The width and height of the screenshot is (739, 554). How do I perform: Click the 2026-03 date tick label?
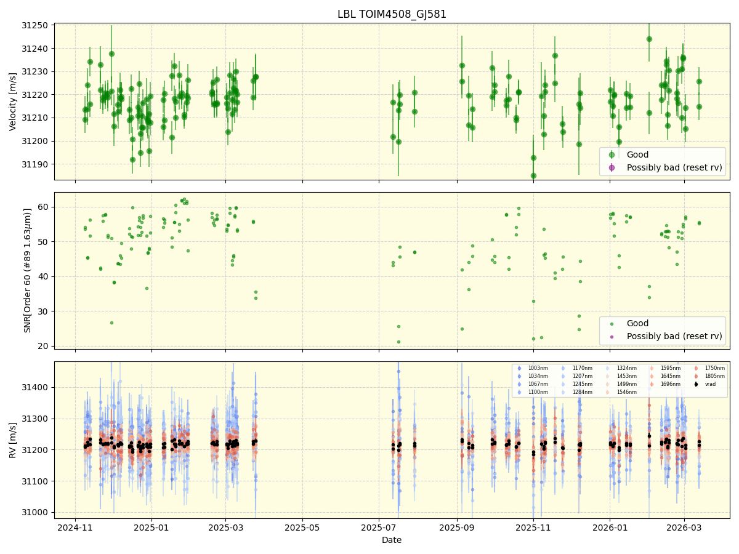(x=684, y=528)
